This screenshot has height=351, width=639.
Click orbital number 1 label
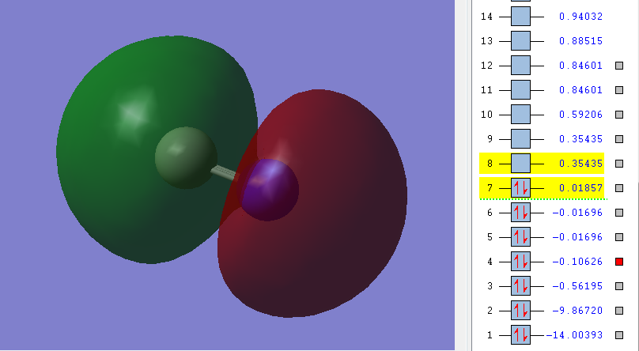click(490, 335)
